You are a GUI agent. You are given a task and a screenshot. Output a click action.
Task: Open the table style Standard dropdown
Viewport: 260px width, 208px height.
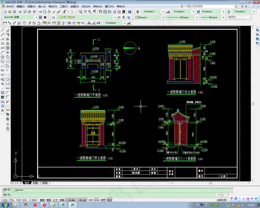pos(224,12)
